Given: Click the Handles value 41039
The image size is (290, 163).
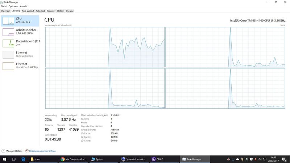Looking at the screenshot, I should click(74, 129).
